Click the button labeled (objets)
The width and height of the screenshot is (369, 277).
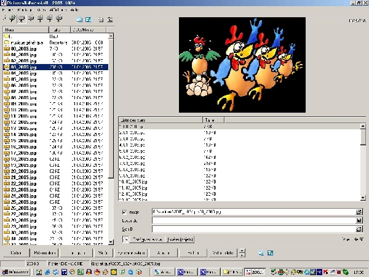coord(180,239)
